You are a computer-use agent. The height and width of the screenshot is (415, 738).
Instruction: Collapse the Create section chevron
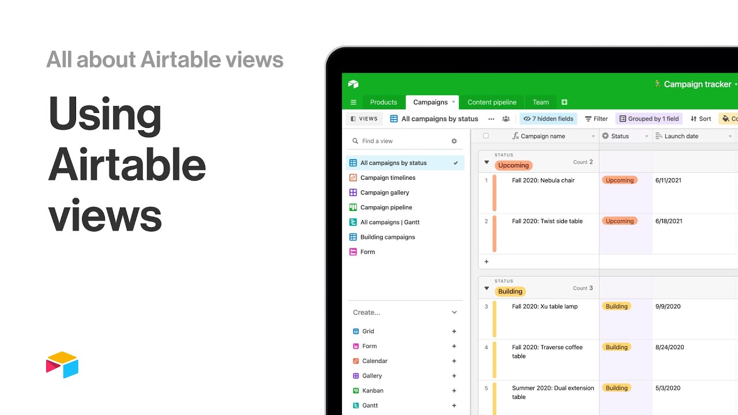pyautogui.click(x=454, y=312)
